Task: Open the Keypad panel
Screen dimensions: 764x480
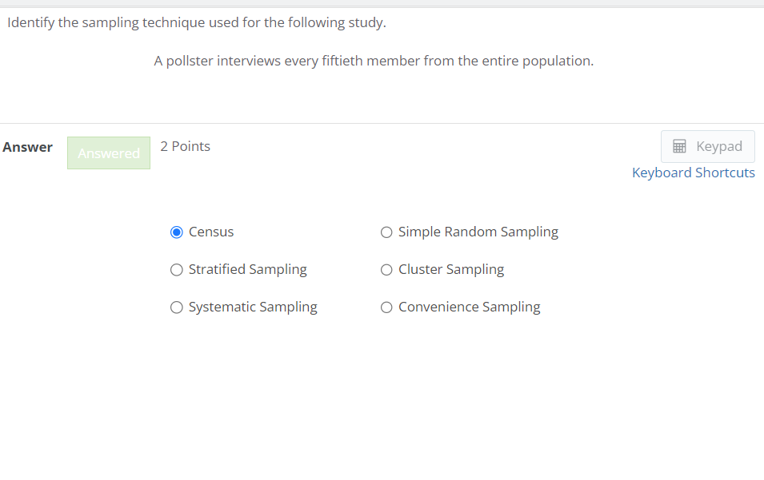Action: [707, 146]
